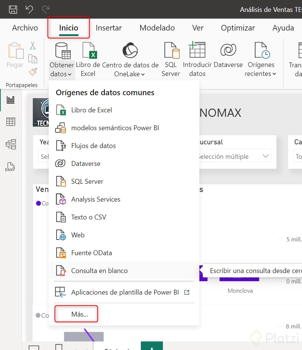Switch to the Modelado tab
The width and height of the screenshot is (302, 350).
(x=157, y=28)
